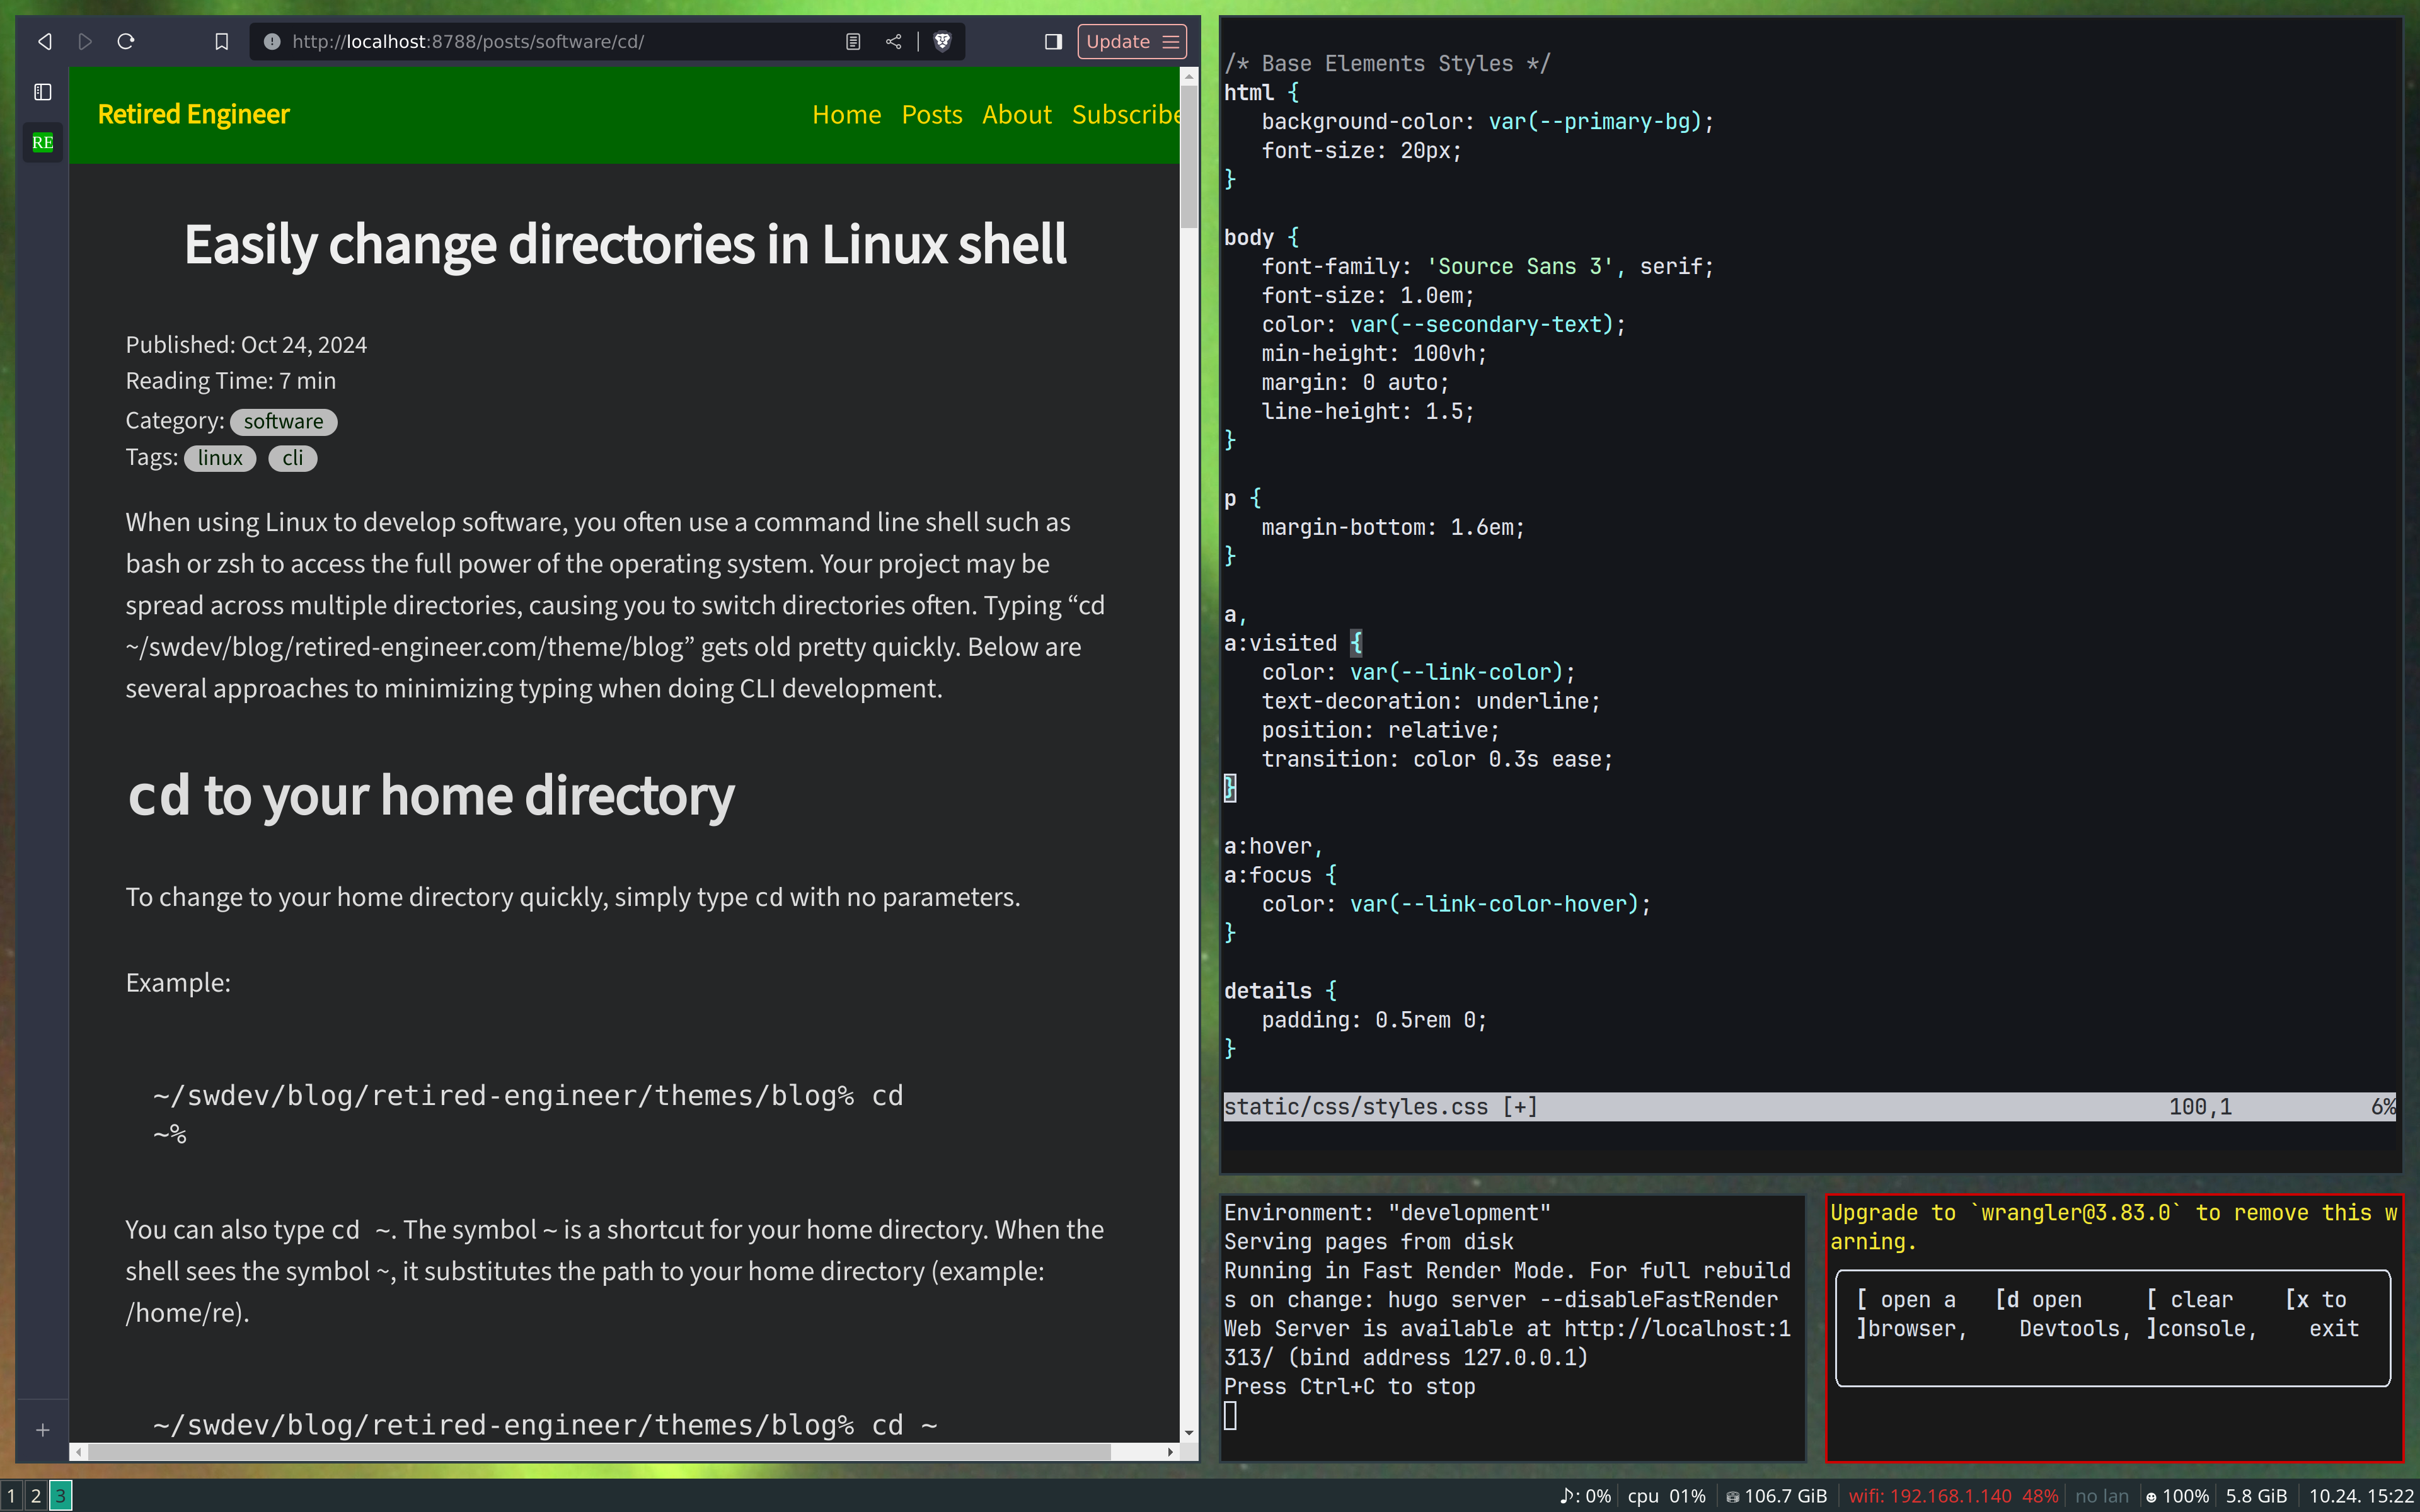2420x1512 pixels.
Task: Switch to workspace 2 in status bar
Action: [x=35, y=1496]
